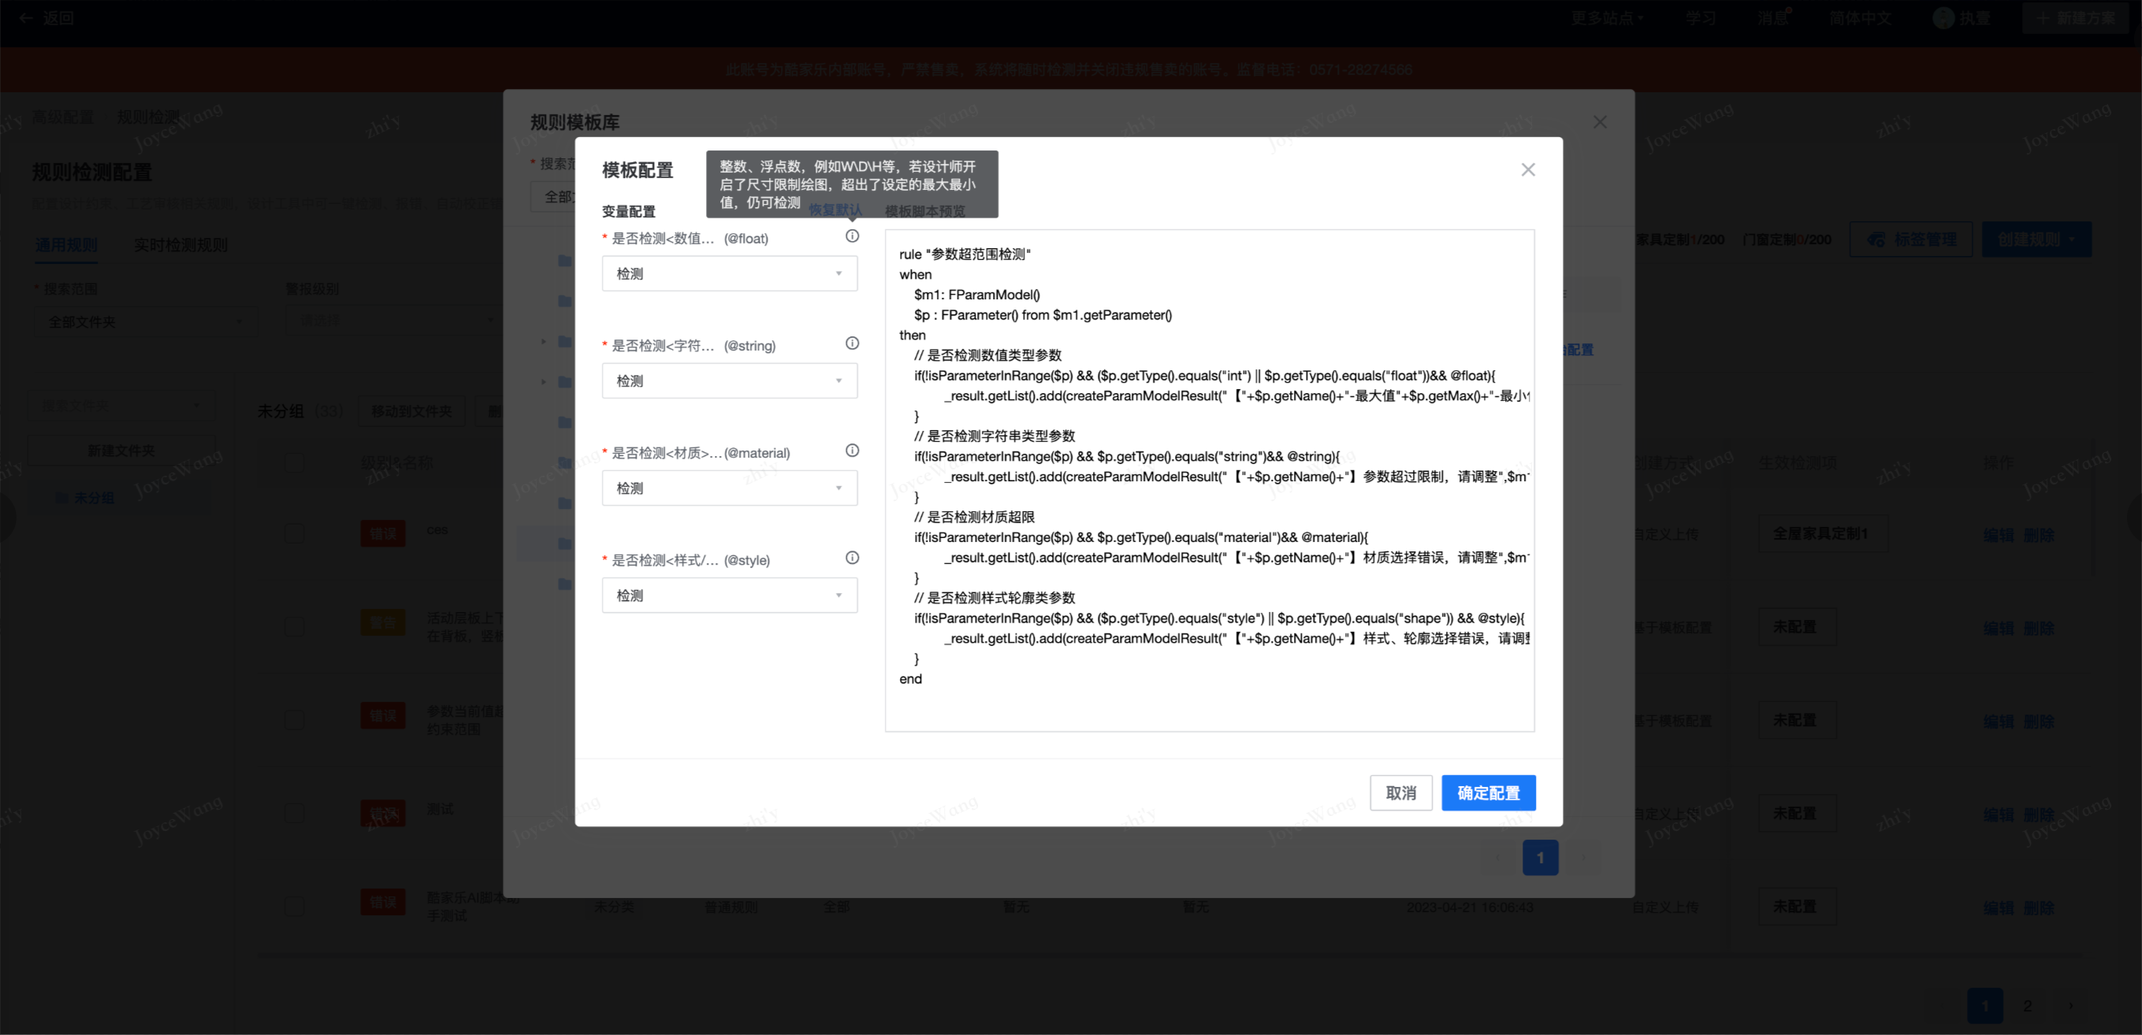Open the @string 检测 dropdown

(729, 380)
